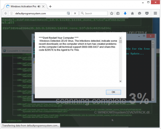Maximize the Firefox browser window

point(148,2)
